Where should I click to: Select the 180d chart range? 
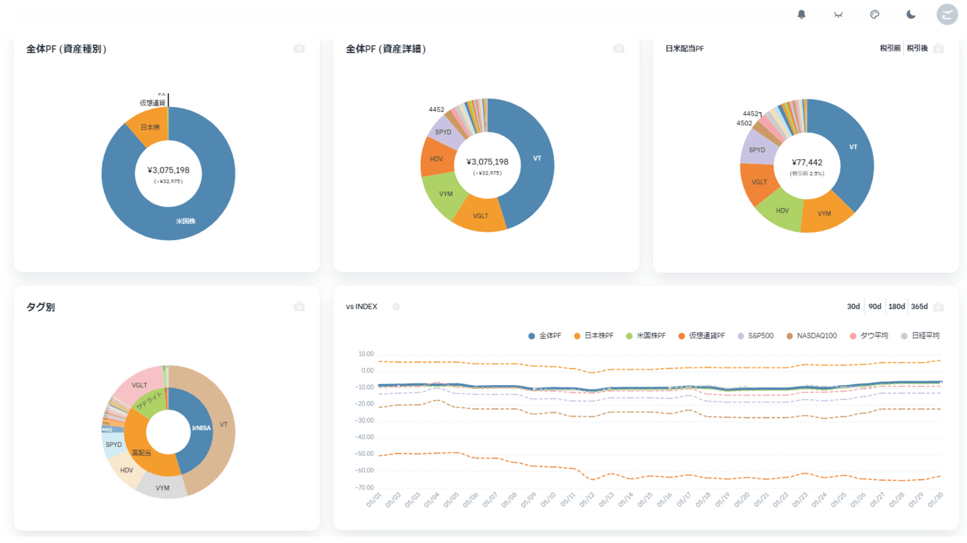pos(896,307)
